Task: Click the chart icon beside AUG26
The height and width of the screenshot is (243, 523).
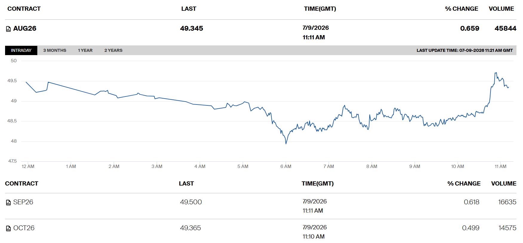Action: tap(8, 29)
